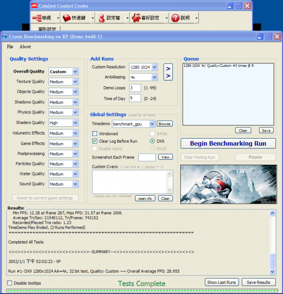Click the Screenshot Each Frame input field
Screen dimensions: 283x294
[147, 157]
